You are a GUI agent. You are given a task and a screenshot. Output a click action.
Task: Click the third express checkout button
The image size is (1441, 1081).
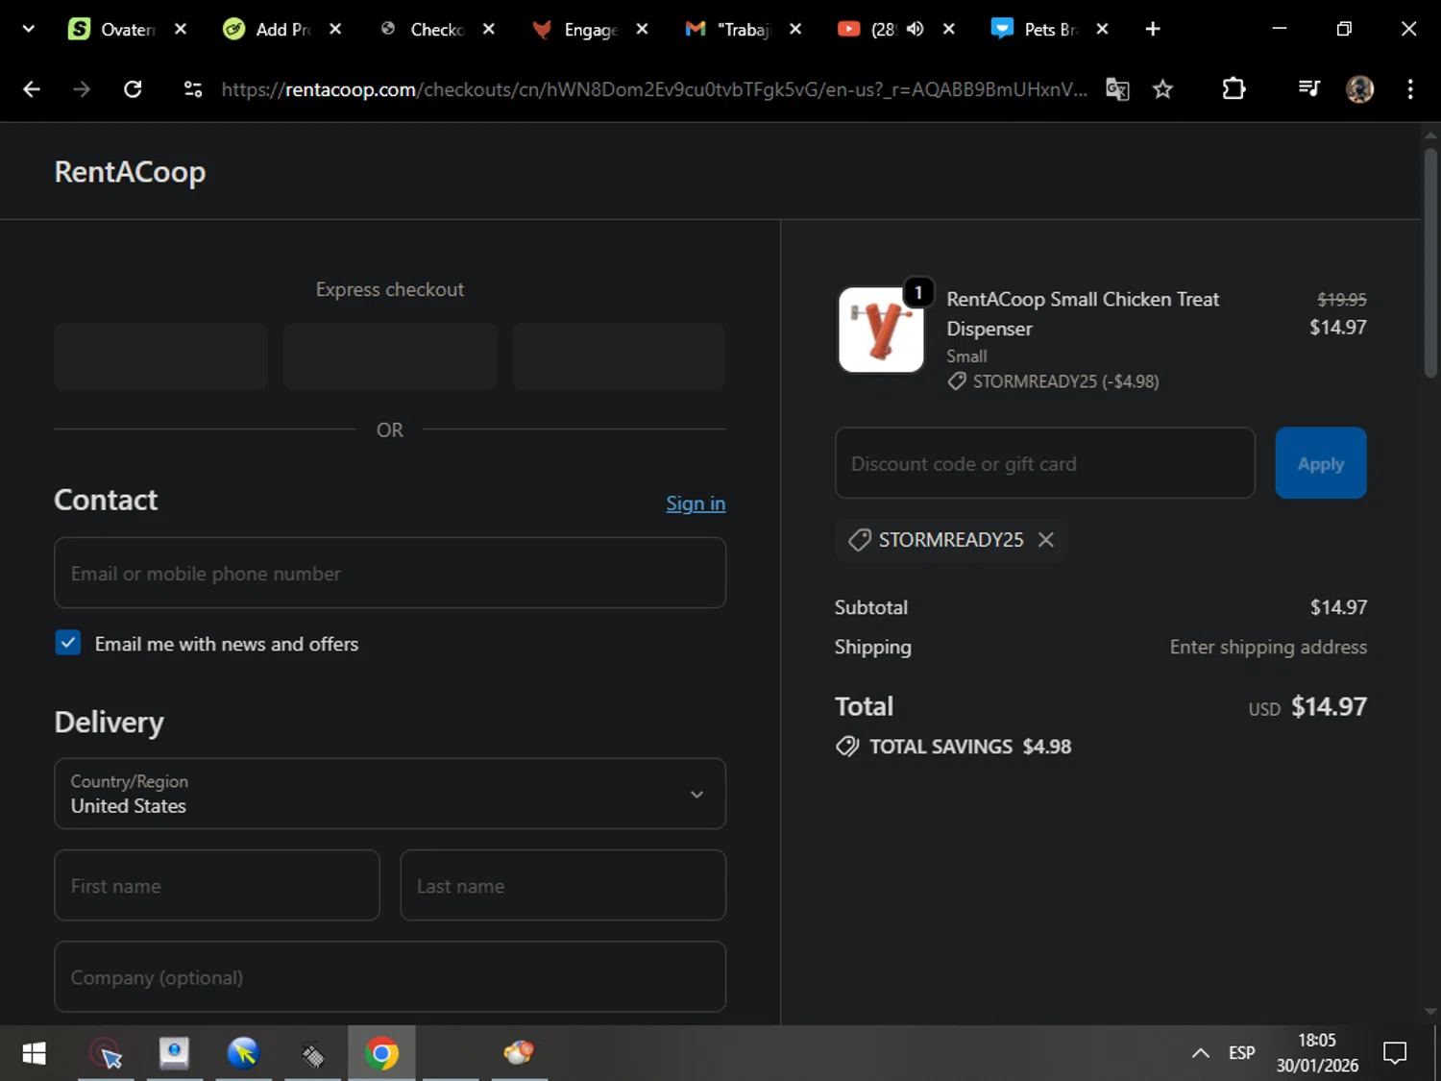tap(619, 356)
